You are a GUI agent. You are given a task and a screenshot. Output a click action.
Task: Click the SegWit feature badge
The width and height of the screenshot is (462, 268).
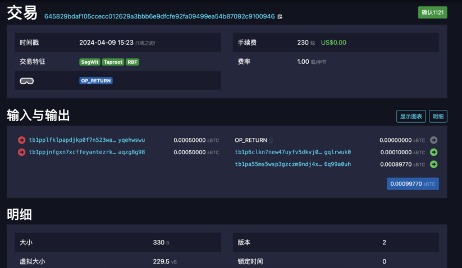[x=90, y=62]
